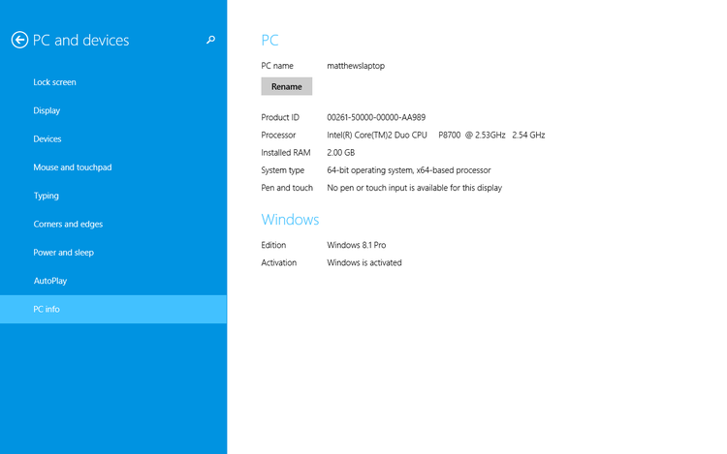Select the highlighted PC info item
Viewport: 727px width, 454px height.
pos(113,309)
